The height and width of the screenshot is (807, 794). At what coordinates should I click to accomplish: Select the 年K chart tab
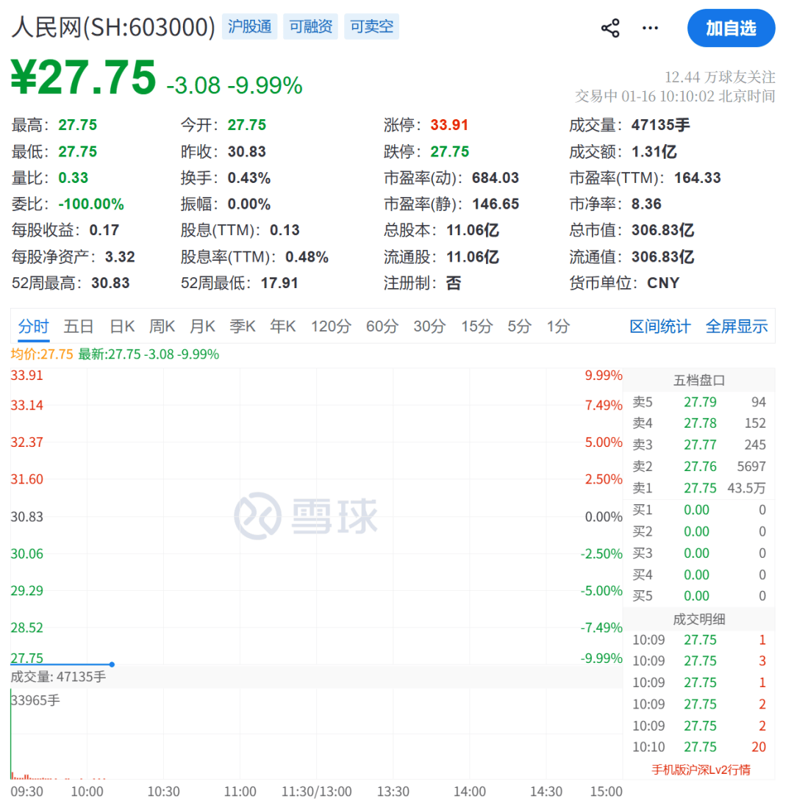282,326
